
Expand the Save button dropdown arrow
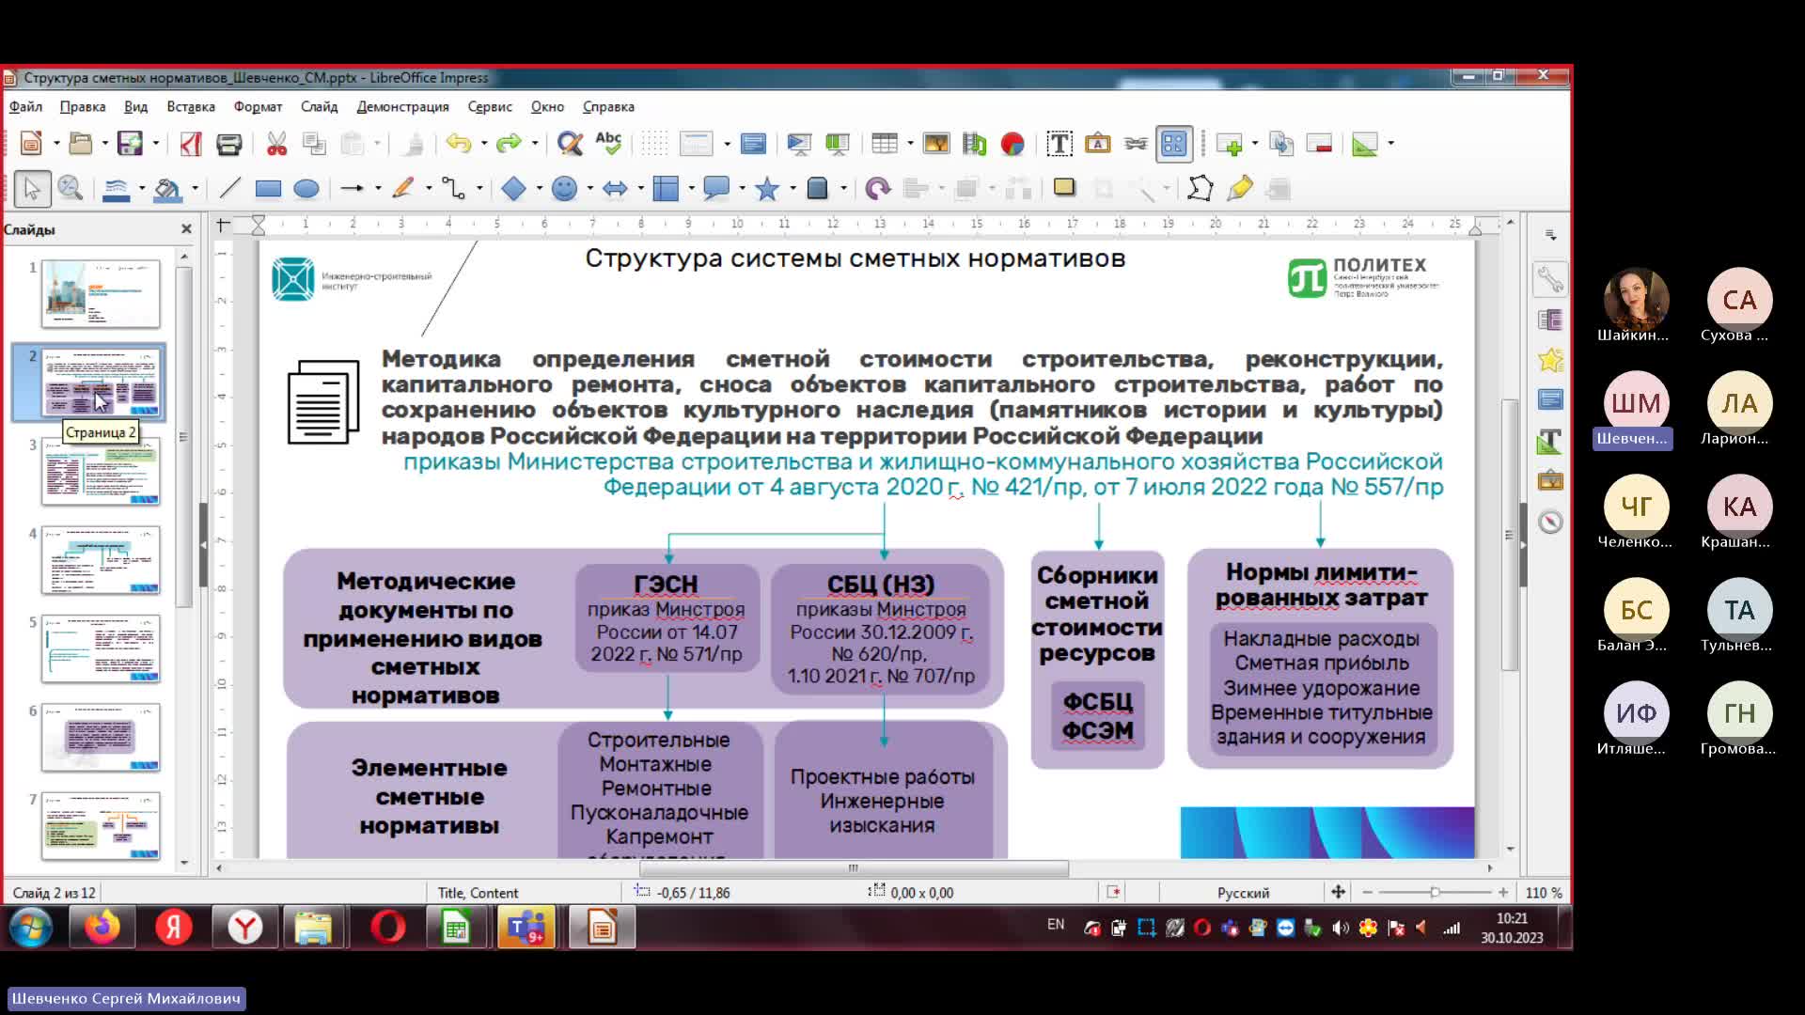156,144
